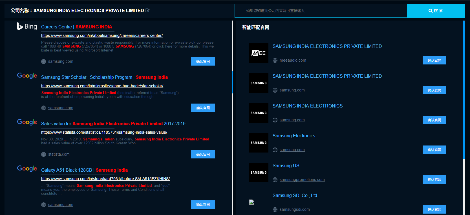Viewport: 470px width, 215px height.
Task: Open first SAMSUNG INDIA ELECTRONICS PRIVATE LIMITED match
Action: [x=327, y=46]
